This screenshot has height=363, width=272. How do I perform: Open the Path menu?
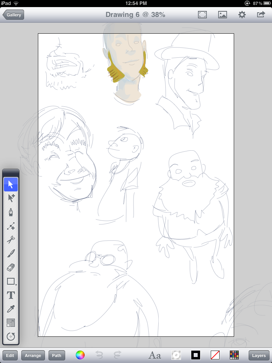point(57,356)
